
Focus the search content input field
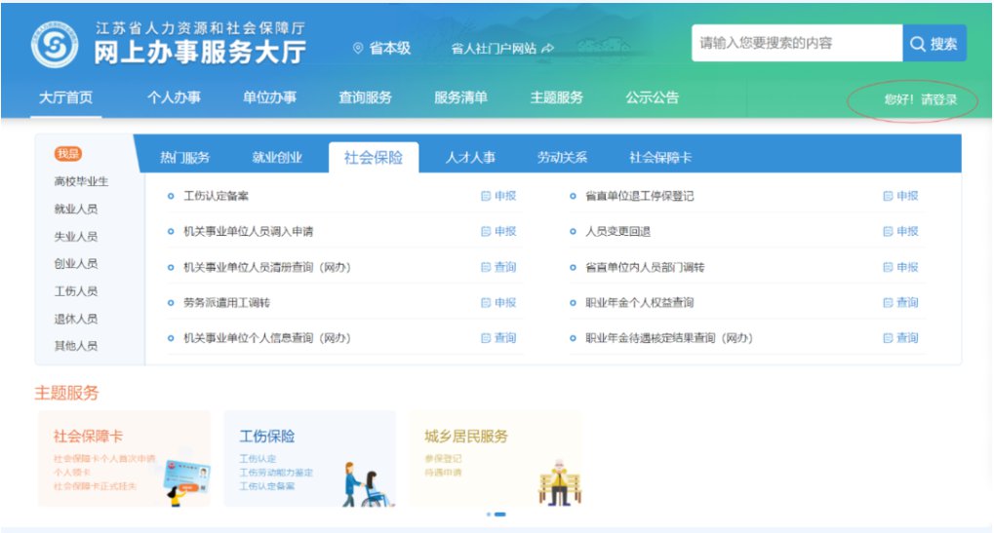coord(795,44)
